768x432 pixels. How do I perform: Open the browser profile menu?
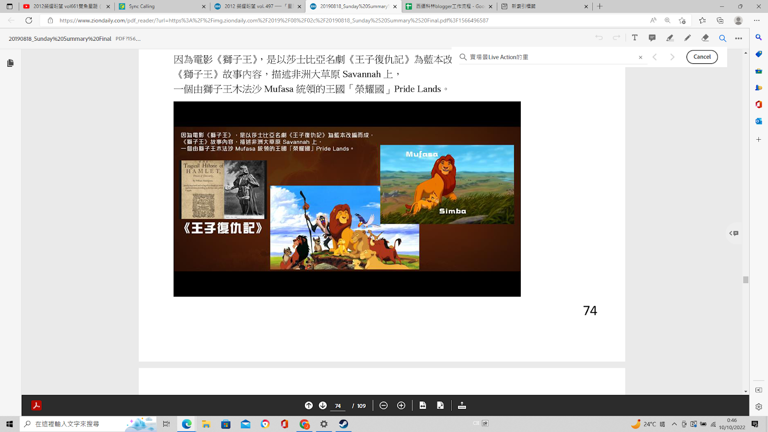pyautogui.click(x=738, y=20)
